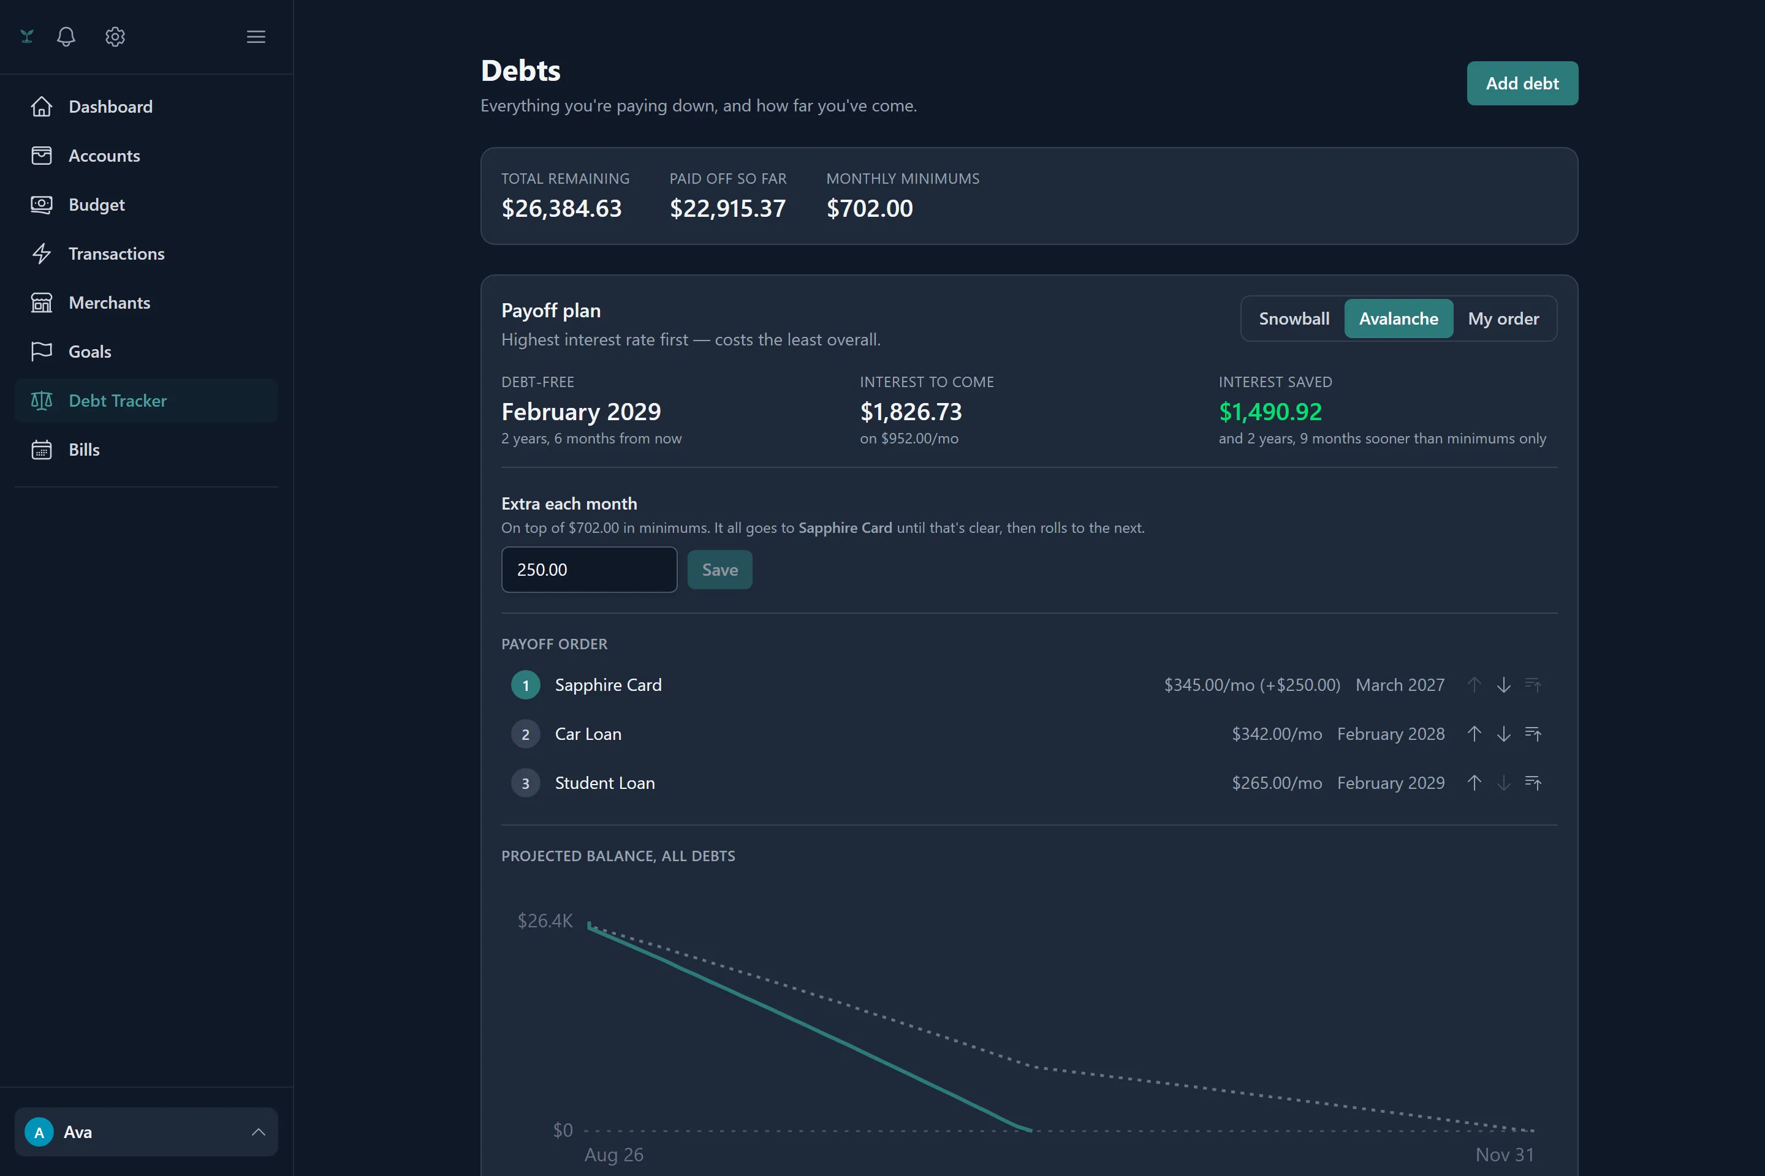Focus the extra monthly amount field
Viewport: 1765px width, 1176px height.
tap(589, 569)
